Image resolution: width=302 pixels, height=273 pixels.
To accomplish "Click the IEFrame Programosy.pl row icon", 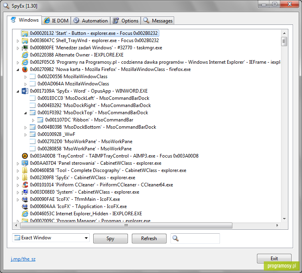I will [25, 62].
